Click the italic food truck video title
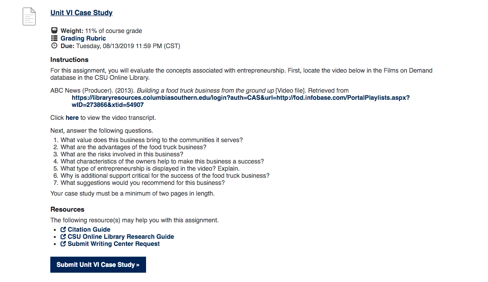The image size is (488, 282). coord(205,90)
